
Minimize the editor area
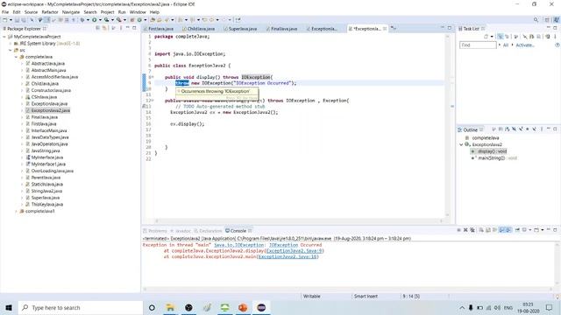click(x=443, y=28)
